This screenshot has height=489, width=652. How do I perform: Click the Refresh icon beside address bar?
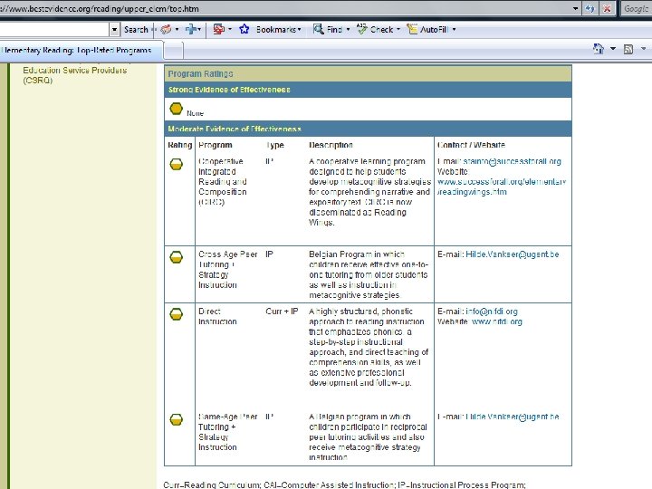point(590,9)
